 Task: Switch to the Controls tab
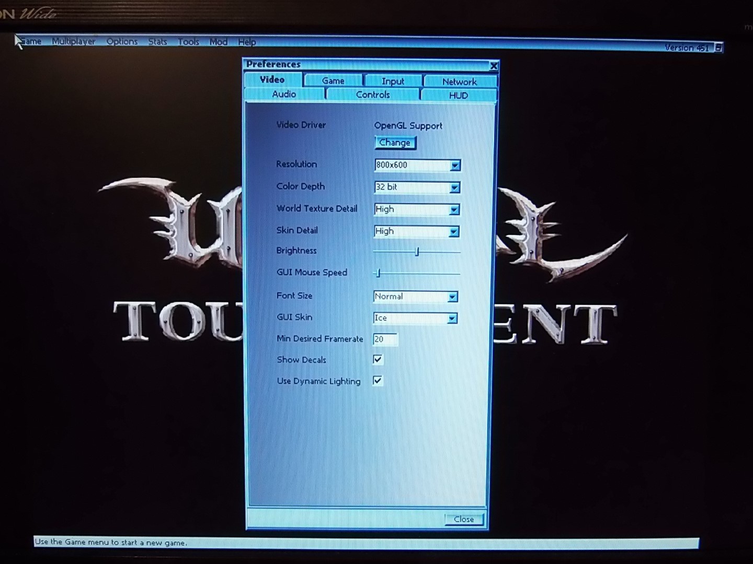point(373,95)
